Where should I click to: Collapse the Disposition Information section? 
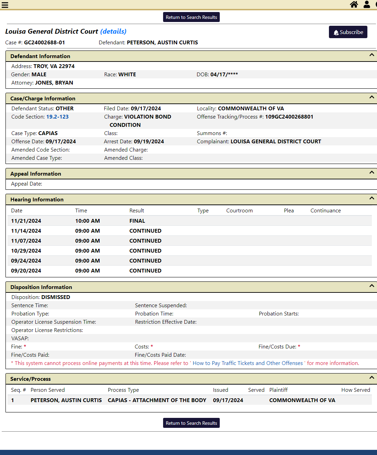pos(372,286)
